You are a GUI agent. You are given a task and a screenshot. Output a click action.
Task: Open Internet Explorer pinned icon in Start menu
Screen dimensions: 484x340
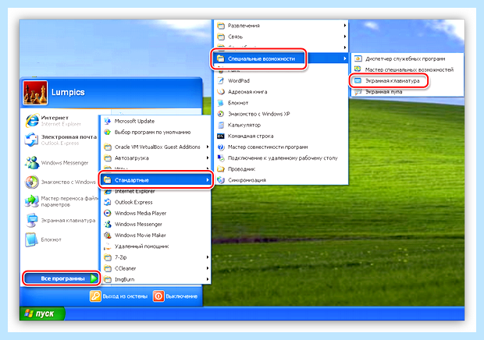point(32,121)
